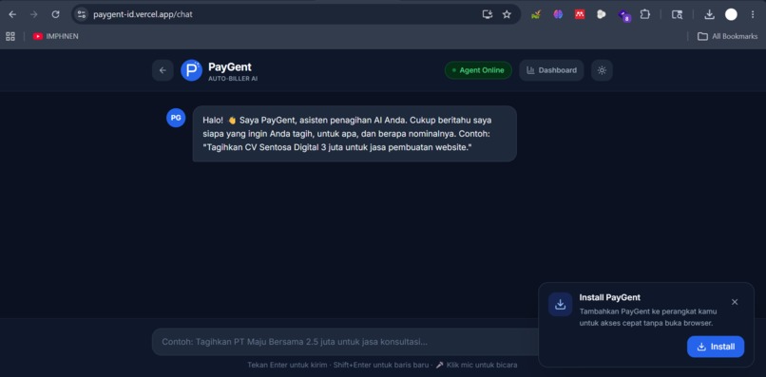This screenshot has height=377, width=766.
Task: Open the purple brain extension icon
Action: pyautogui.click(x=558, y=14)
